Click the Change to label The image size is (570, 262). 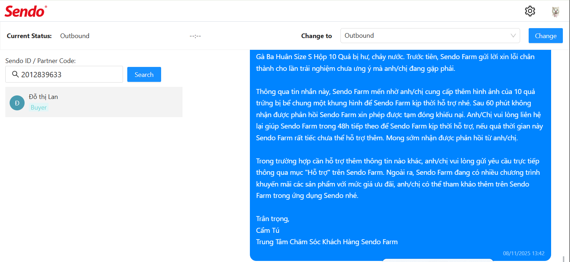click(316, 36)
